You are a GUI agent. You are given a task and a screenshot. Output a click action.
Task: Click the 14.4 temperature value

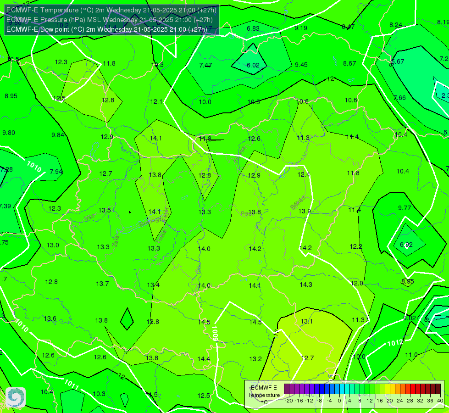point(204,359)
